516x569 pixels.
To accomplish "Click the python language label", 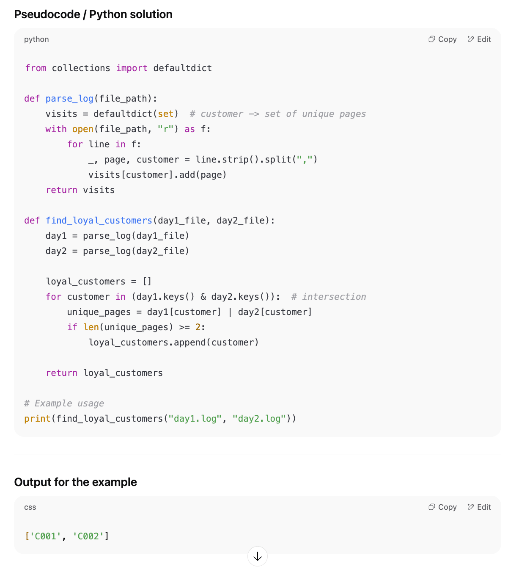I will [x=36, y=39].
